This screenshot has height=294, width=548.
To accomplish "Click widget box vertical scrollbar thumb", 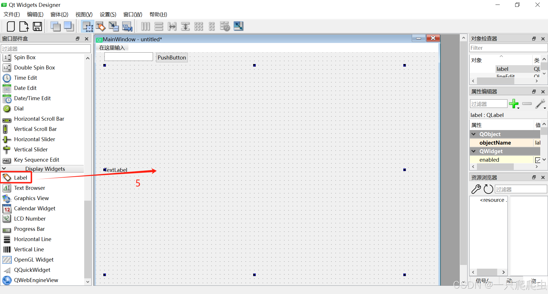I will 88,239.
